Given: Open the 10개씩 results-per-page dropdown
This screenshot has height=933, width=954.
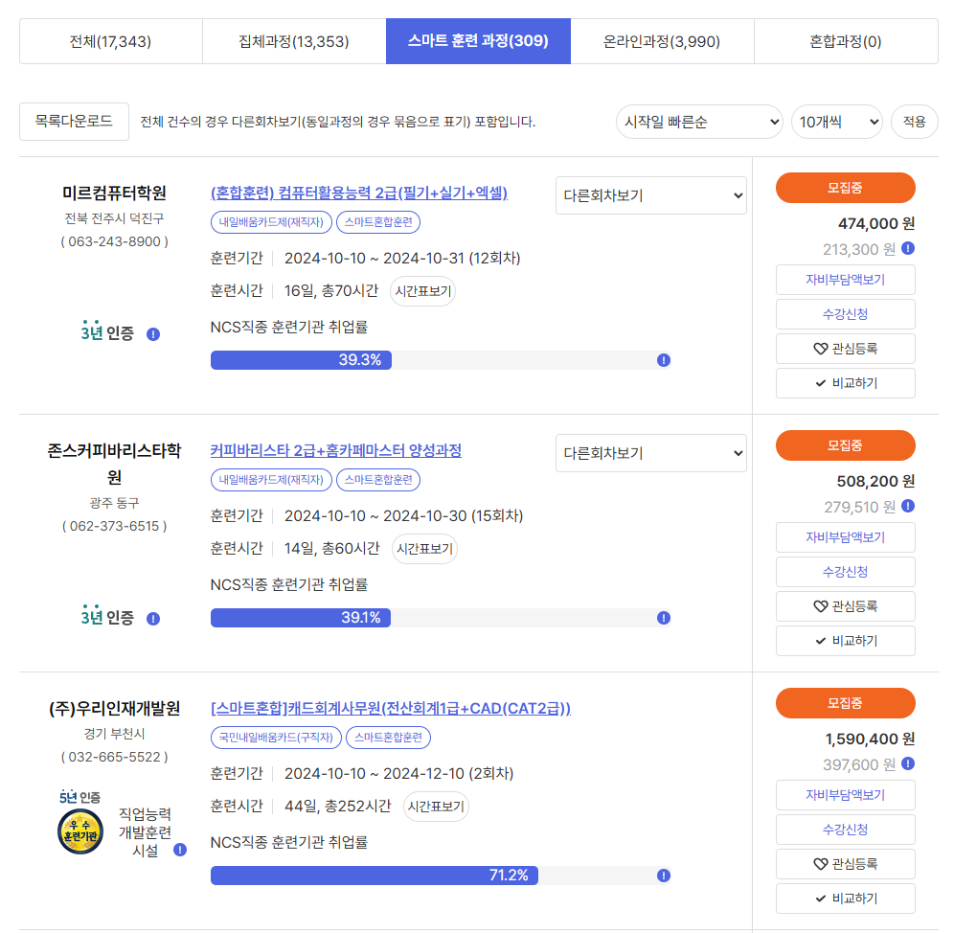Looking at the screenshot, I should pyautogui.click(x=836, y=122).
